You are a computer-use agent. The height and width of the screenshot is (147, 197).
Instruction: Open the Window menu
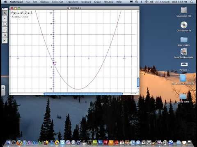point(109,2)
